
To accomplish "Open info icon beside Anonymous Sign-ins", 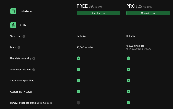I will coord(34,70).
